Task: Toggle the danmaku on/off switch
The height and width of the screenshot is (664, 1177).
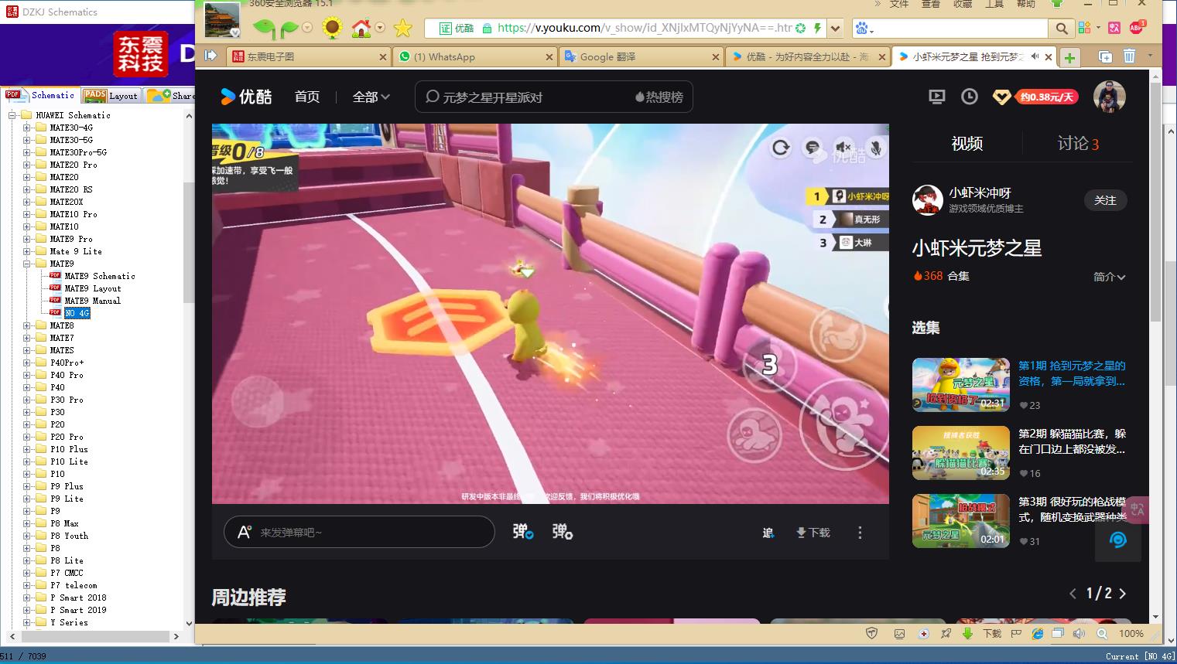Action: pos(522,532)
